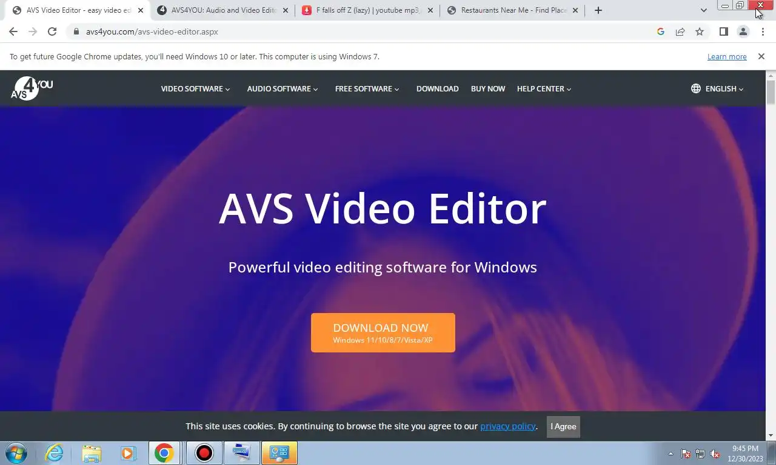Open the Download page link
The width and height of the screenshot is (776, 465).
point(437,88)
